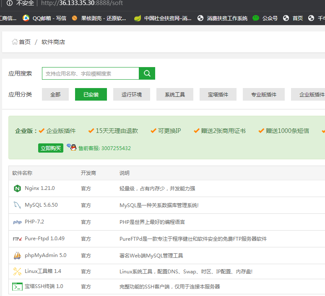Screen dimensions: 325x296
Task: Click the MySQL dolphin icon
Action: click(17, 205)
